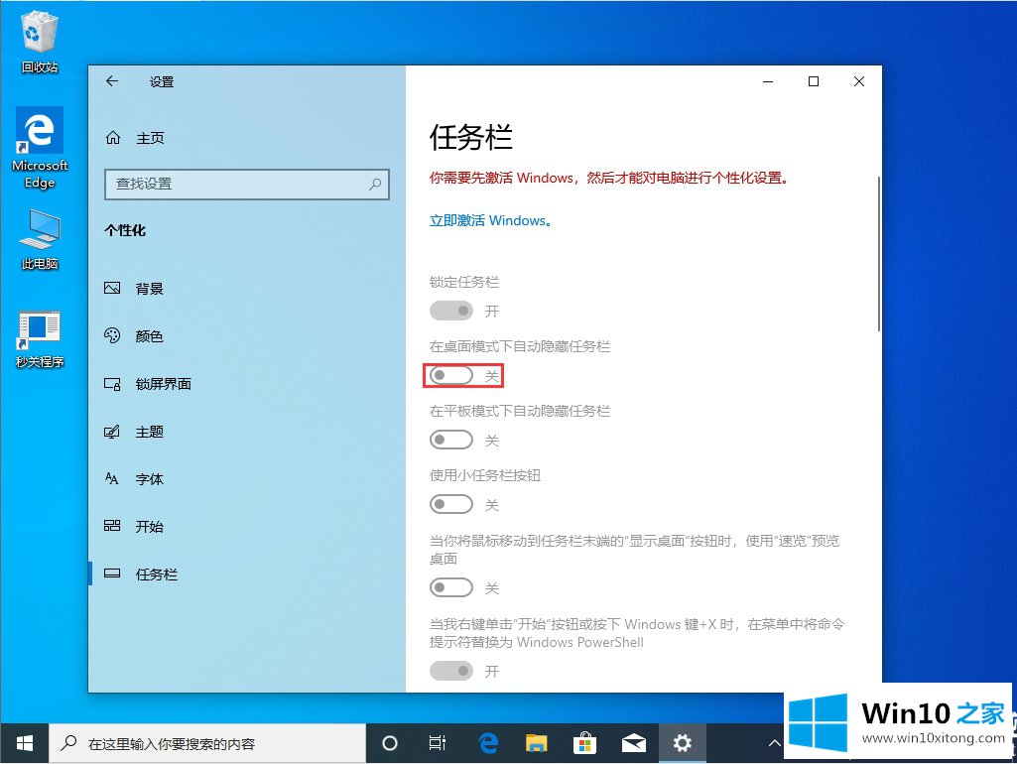Select the 回收站 desktop icon
This screenshot has height=764, width=1017.
click(x=40, y=42)
